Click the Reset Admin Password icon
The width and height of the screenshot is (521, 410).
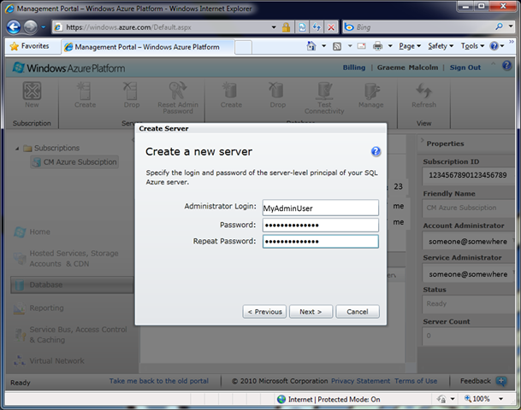point(178,91)
